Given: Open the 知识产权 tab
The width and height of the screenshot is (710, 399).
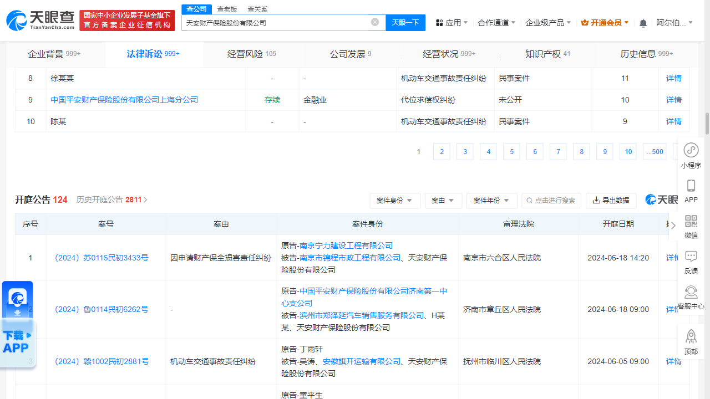Looking at the screenshot, I should (547, 54).
